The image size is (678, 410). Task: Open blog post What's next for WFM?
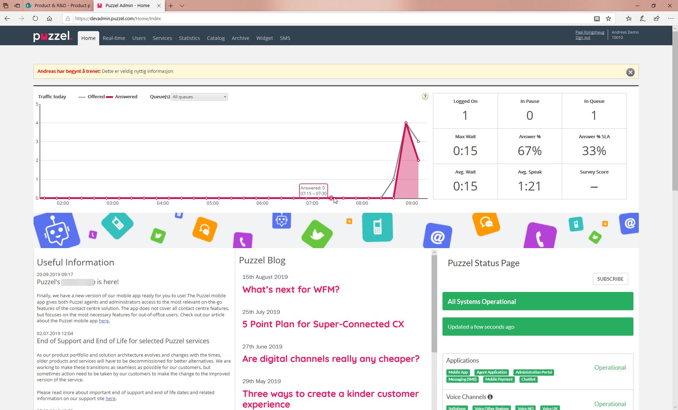291,289
